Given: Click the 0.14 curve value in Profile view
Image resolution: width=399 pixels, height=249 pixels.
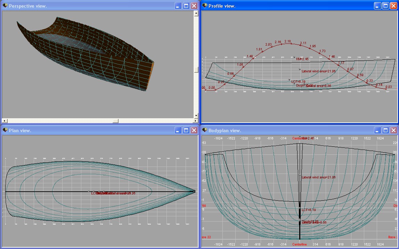Looking at the screenshot, I should click(379, 85).
